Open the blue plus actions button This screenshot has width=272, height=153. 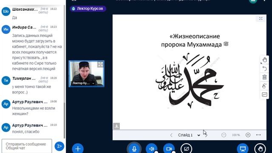click(78, 149)
